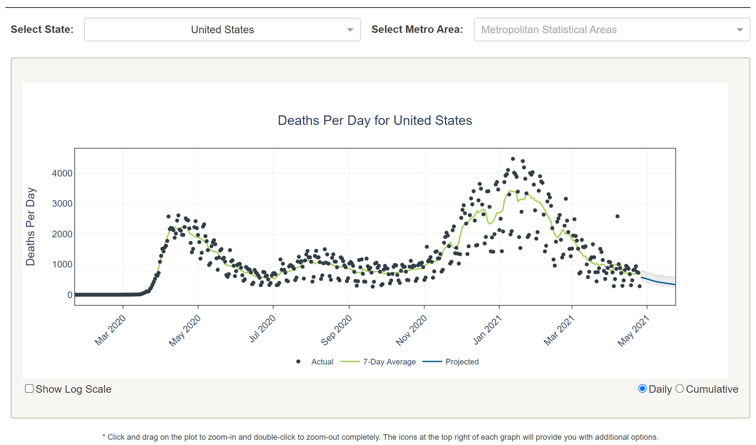Click the 7-Day Average legend label

pos(389,362)
